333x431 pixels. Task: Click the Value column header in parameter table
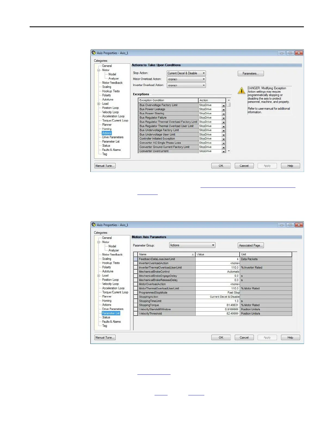(217, 254)
